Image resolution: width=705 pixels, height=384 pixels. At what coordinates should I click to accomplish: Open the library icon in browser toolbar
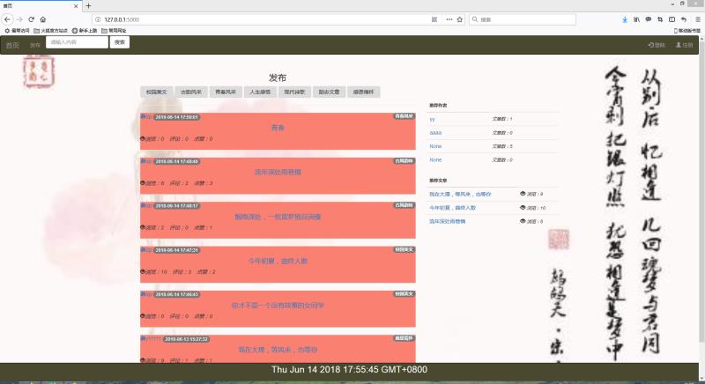(636, 19)
